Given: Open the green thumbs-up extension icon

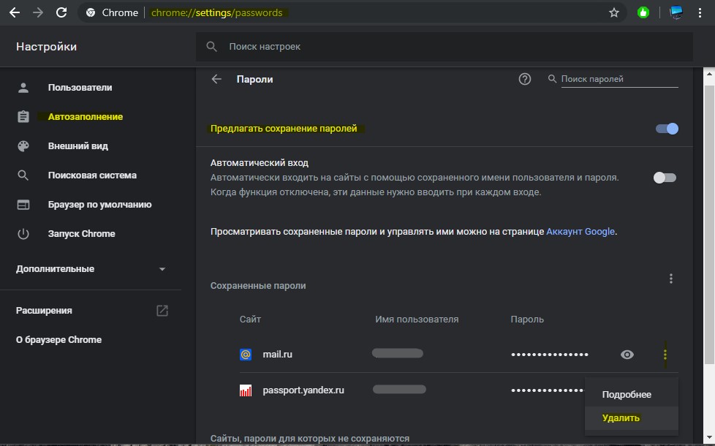Looking at the screenshot, I should pyautogui.click(x=643, y=12).
